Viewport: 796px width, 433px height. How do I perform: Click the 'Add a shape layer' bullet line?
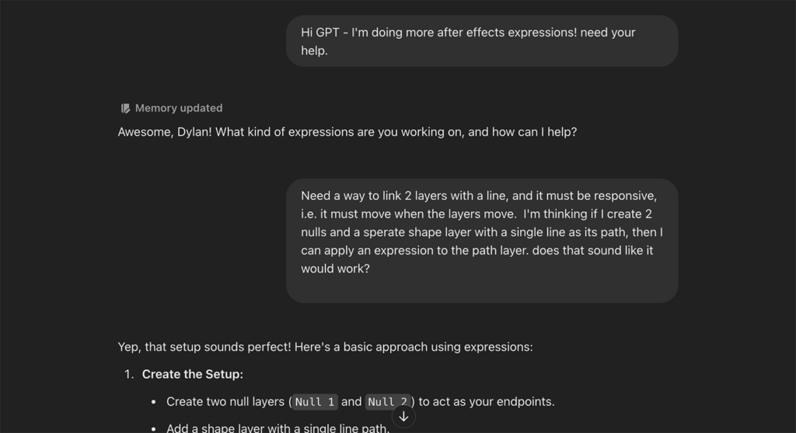278,428
